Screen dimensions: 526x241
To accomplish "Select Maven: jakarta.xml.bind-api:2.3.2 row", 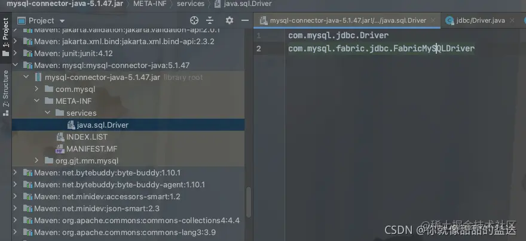I will click(128, 42).
